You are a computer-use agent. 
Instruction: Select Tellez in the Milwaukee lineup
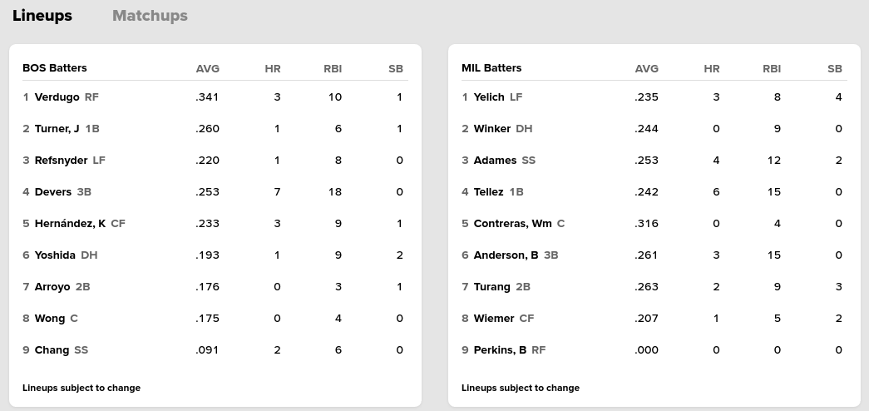click(x=488, y=192)
